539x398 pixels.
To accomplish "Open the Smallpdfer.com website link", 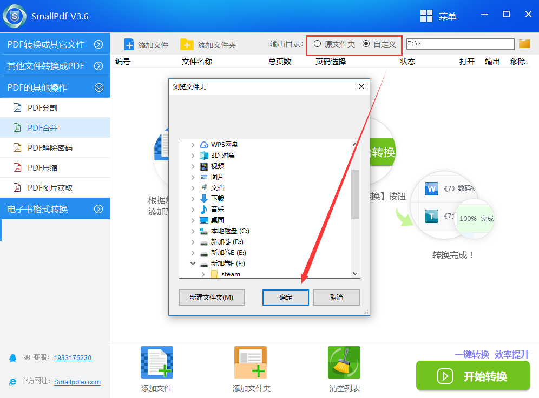I will (77, 382).
